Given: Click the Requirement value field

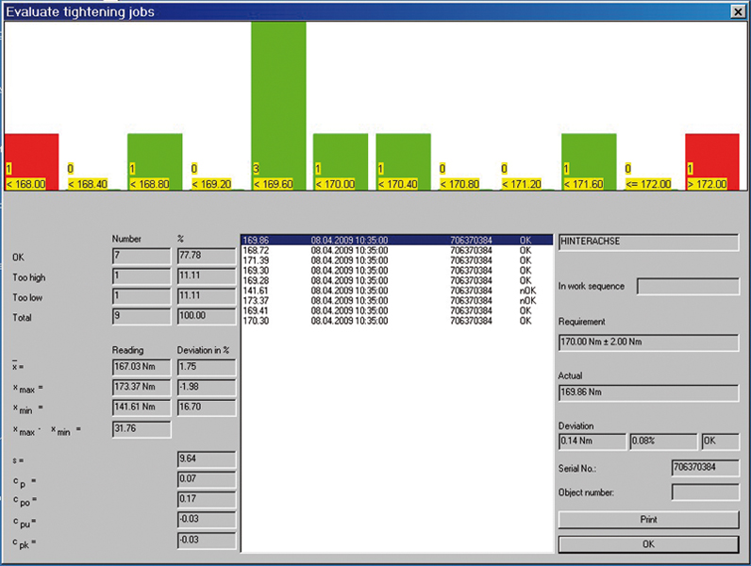Looking at the screenshot, I should pos(648,344).
